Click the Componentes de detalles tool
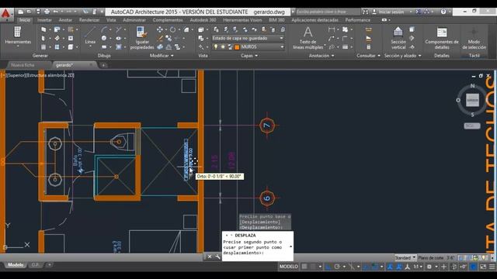497x279 pixels. coord(442,38)
